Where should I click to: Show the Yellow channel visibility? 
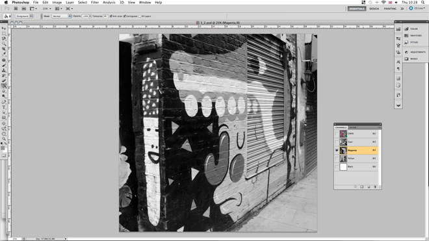coord(337,159)
